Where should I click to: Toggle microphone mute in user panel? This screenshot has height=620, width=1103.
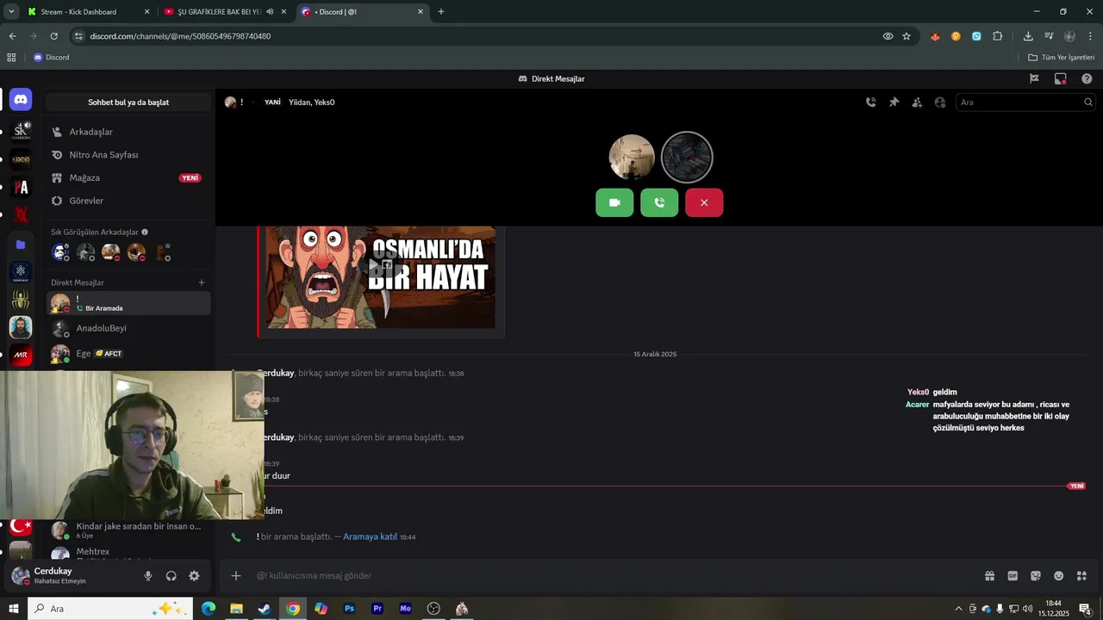148,576
